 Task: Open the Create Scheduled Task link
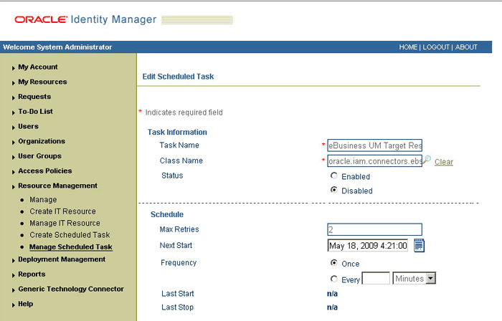tap(70, 235)
